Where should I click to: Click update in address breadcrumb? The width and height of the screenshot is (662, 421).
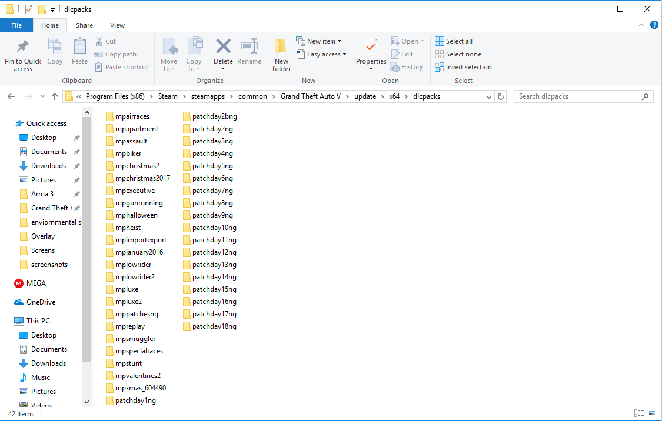pyautogui.click(x=365, y=96)
